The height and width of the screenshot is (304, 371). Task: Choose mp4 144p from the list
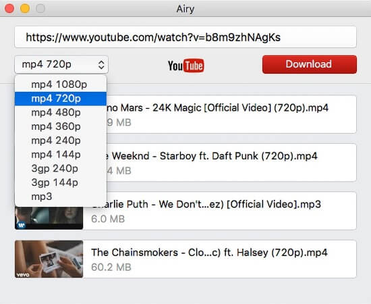[x=61, y=155]
